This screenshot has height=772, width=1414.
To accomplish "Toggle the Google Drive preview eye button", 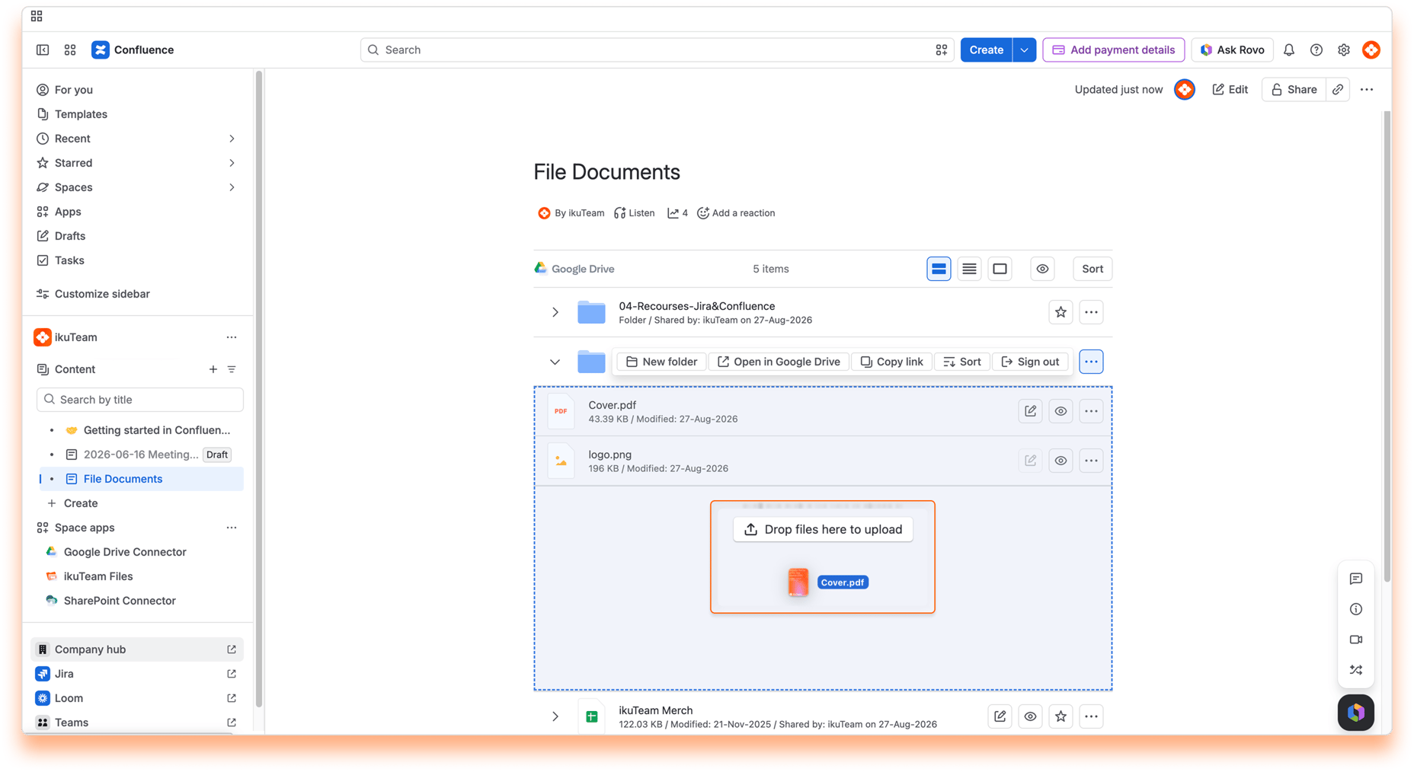I will click(x=1042, y=269).
